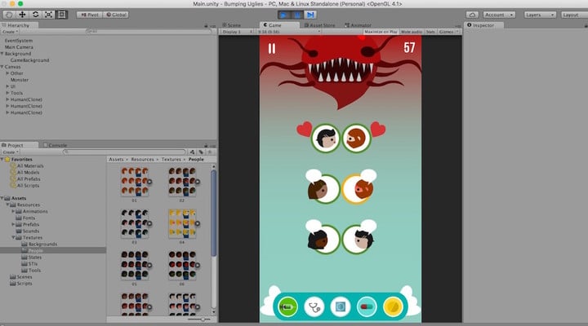Open the 9:16 aspect ratio dropdown

click(x=289, y=32)
